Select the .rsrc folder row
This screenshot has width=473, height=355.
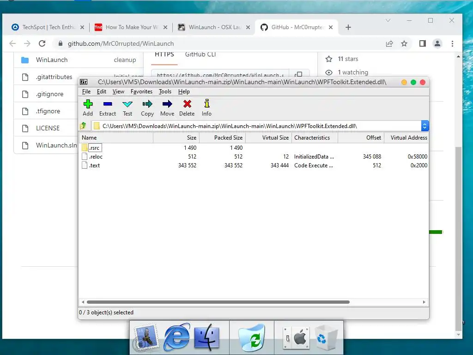[254, 147]
